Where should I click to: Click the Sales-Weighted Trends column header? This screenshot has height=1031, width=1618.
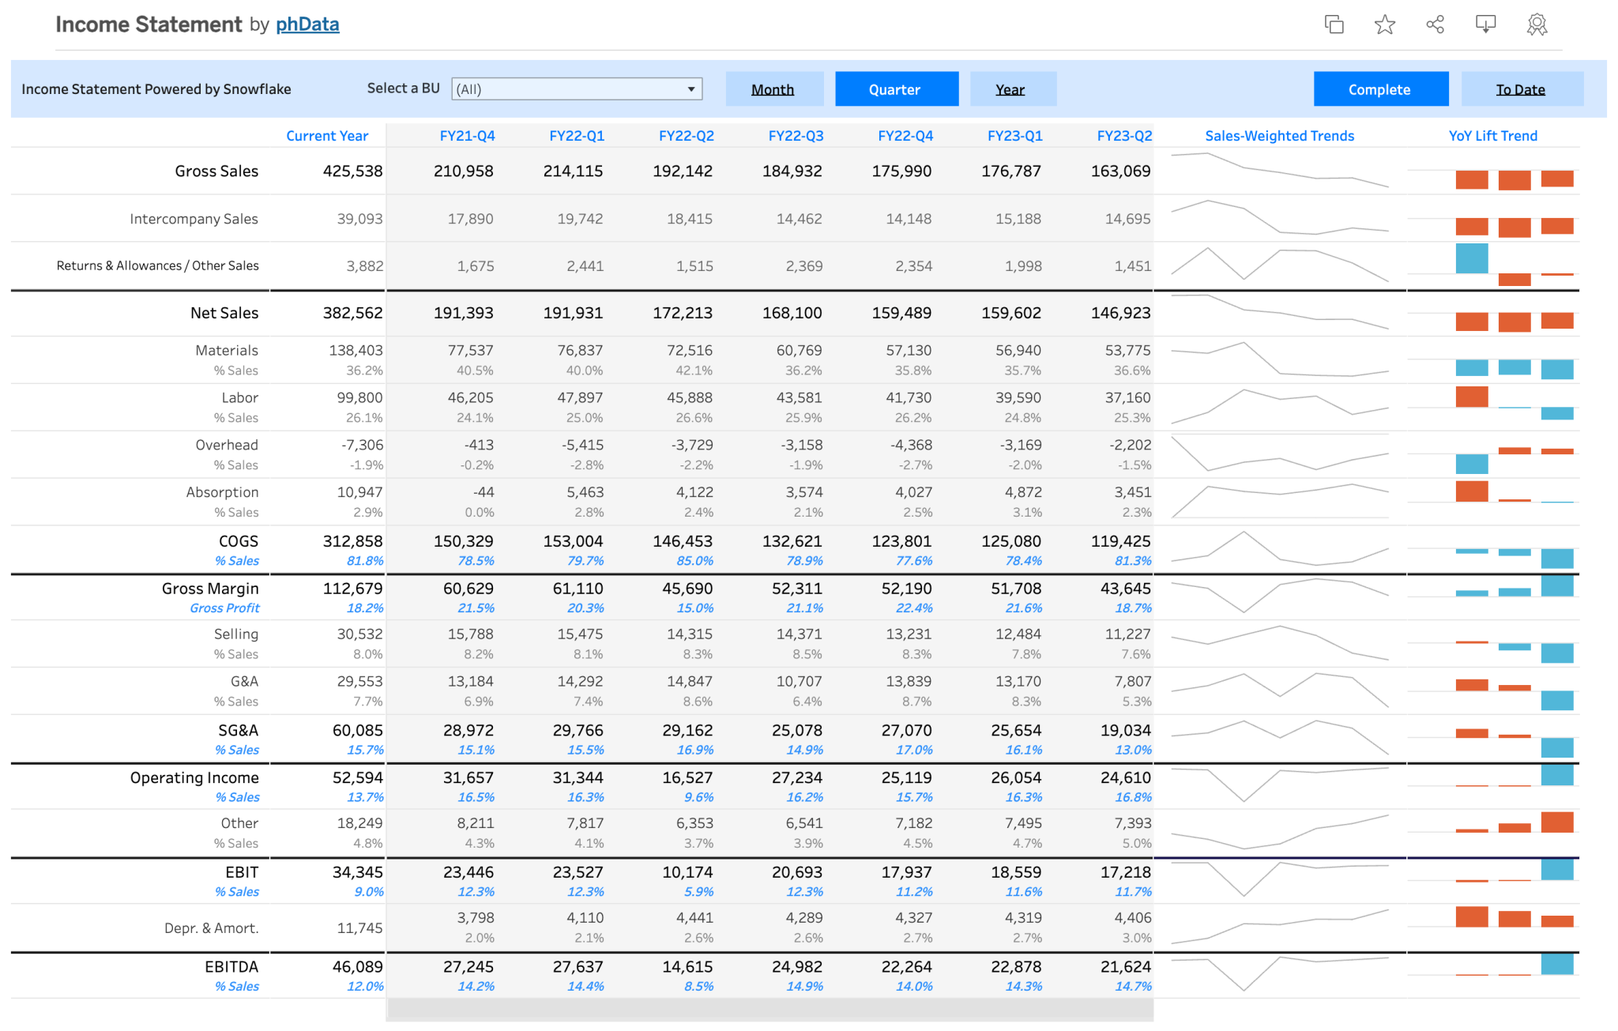click(x=1278, y=135)
